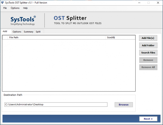Click the SysTools shield icon in title bar

coord(2,2)
